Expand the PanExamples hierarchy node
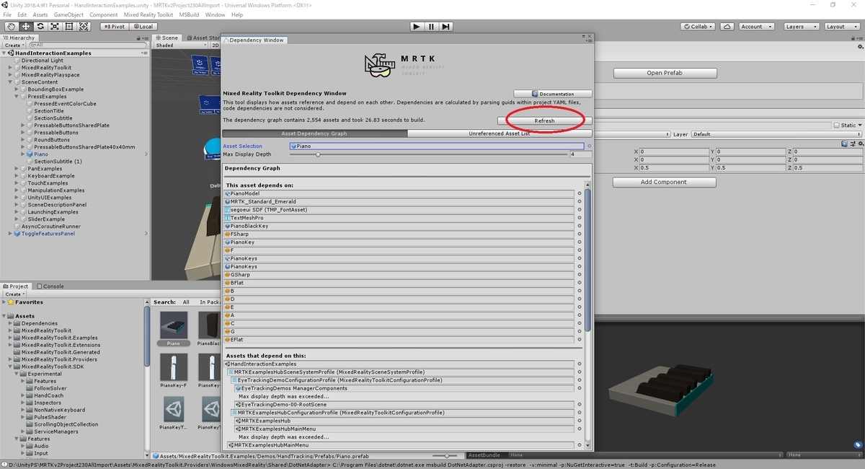This screenshot has width=865, height=469. pyautogui.click(x=17, y=169)
